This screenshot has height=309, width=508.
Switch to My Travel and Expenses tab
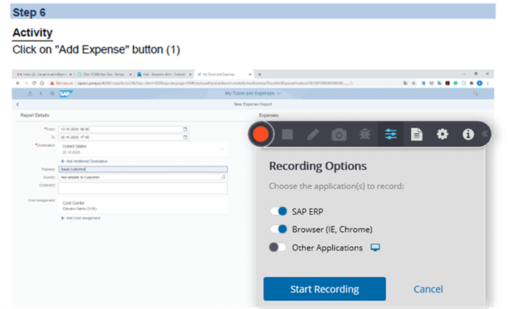point(224,75)
